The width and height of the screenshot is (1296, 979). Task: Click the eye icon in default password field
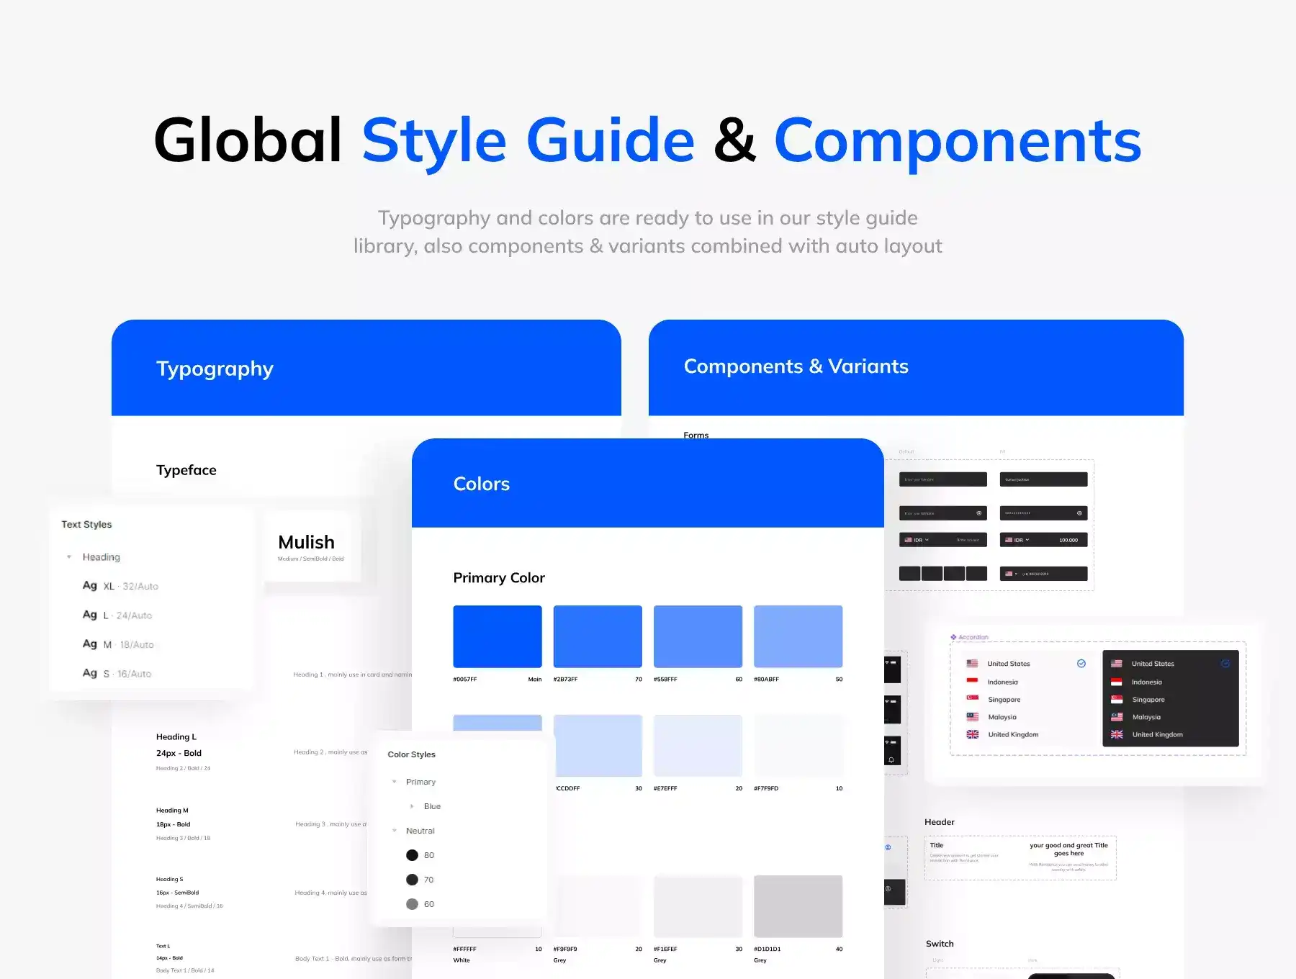pyautogui.click(x=978, y=513)
